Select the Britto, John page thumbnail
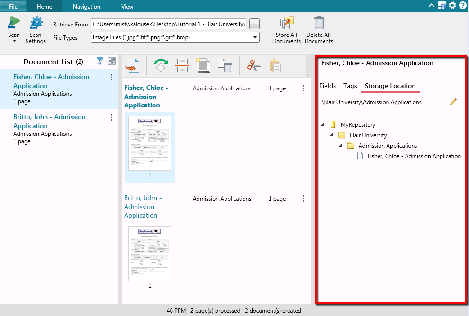The image size is (469, 316). pyautogui.click(x=150, y=254)
